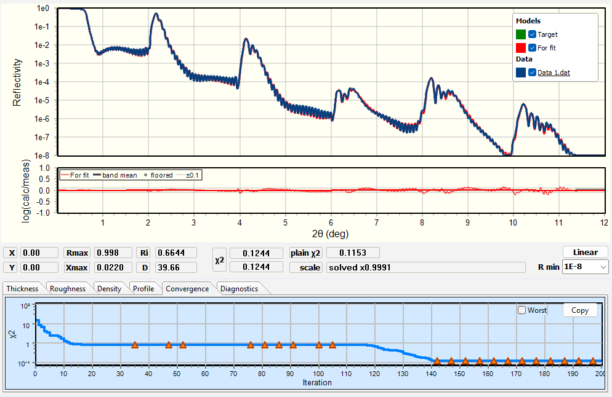Click the Ri value field 0.6644
The height and width of the screenshot is (397, 612).
tap(175, 253)
